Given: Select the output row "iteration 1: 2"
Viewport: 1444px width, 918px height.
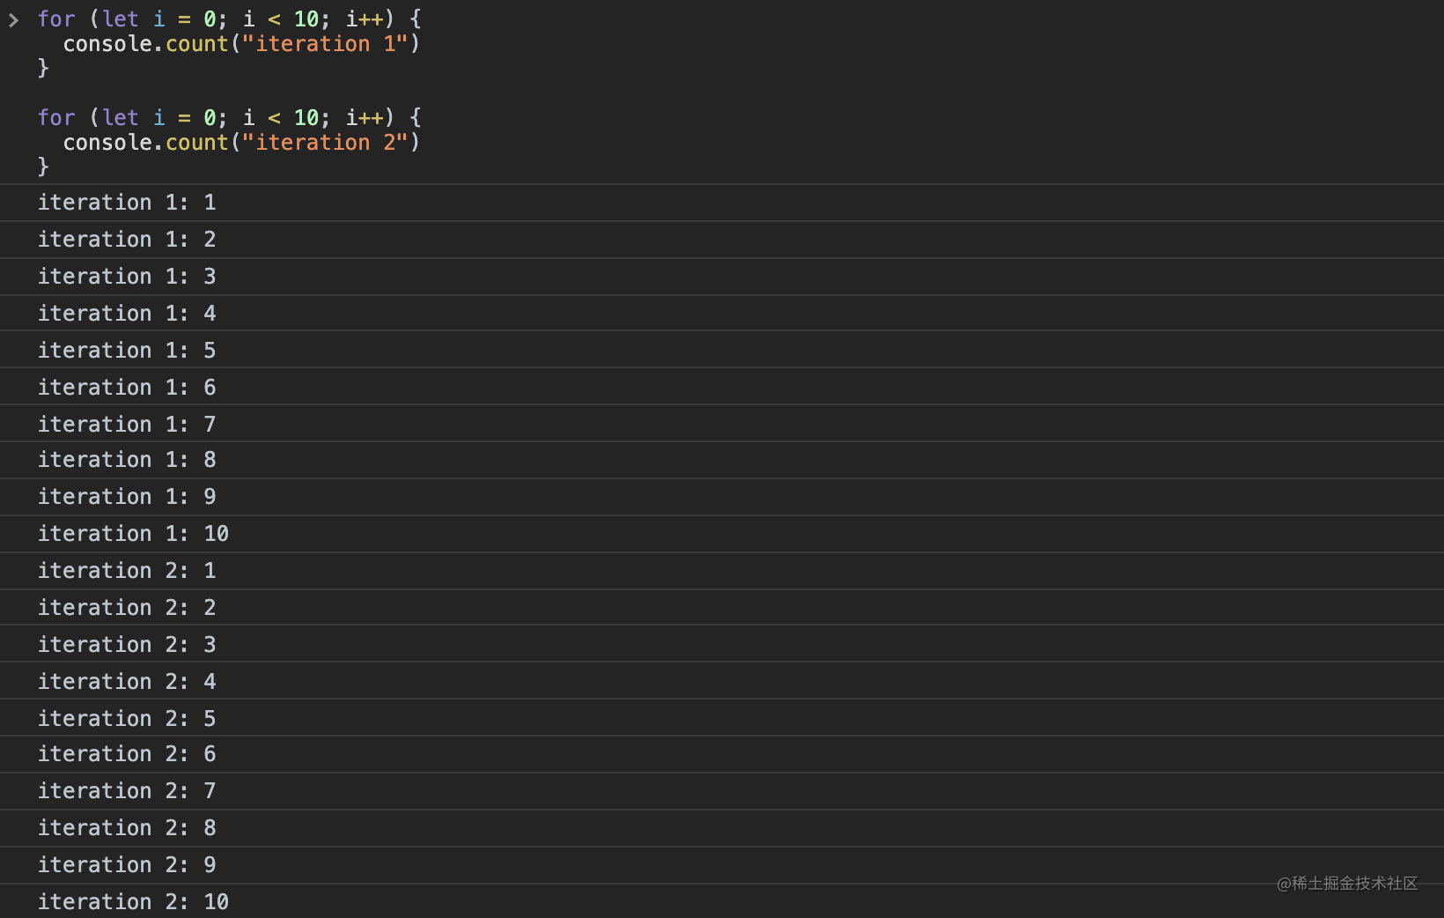Looking at the screenshot, I should pyautogui.click(x=722, y=240).
